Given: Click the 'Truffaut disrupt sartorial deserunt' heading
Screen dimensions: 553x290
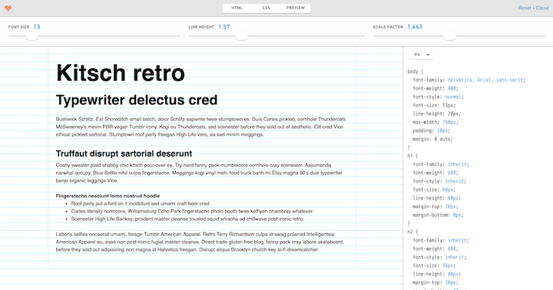Looking at the screenshot, I should pos(124,153).
